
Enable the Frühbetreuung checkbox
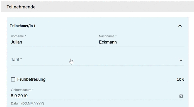tap(13, 79)
